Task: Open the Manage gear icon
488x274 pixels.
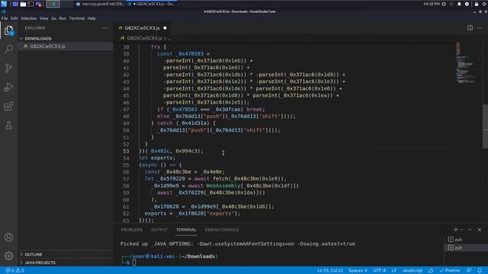Action: [8, 256]
